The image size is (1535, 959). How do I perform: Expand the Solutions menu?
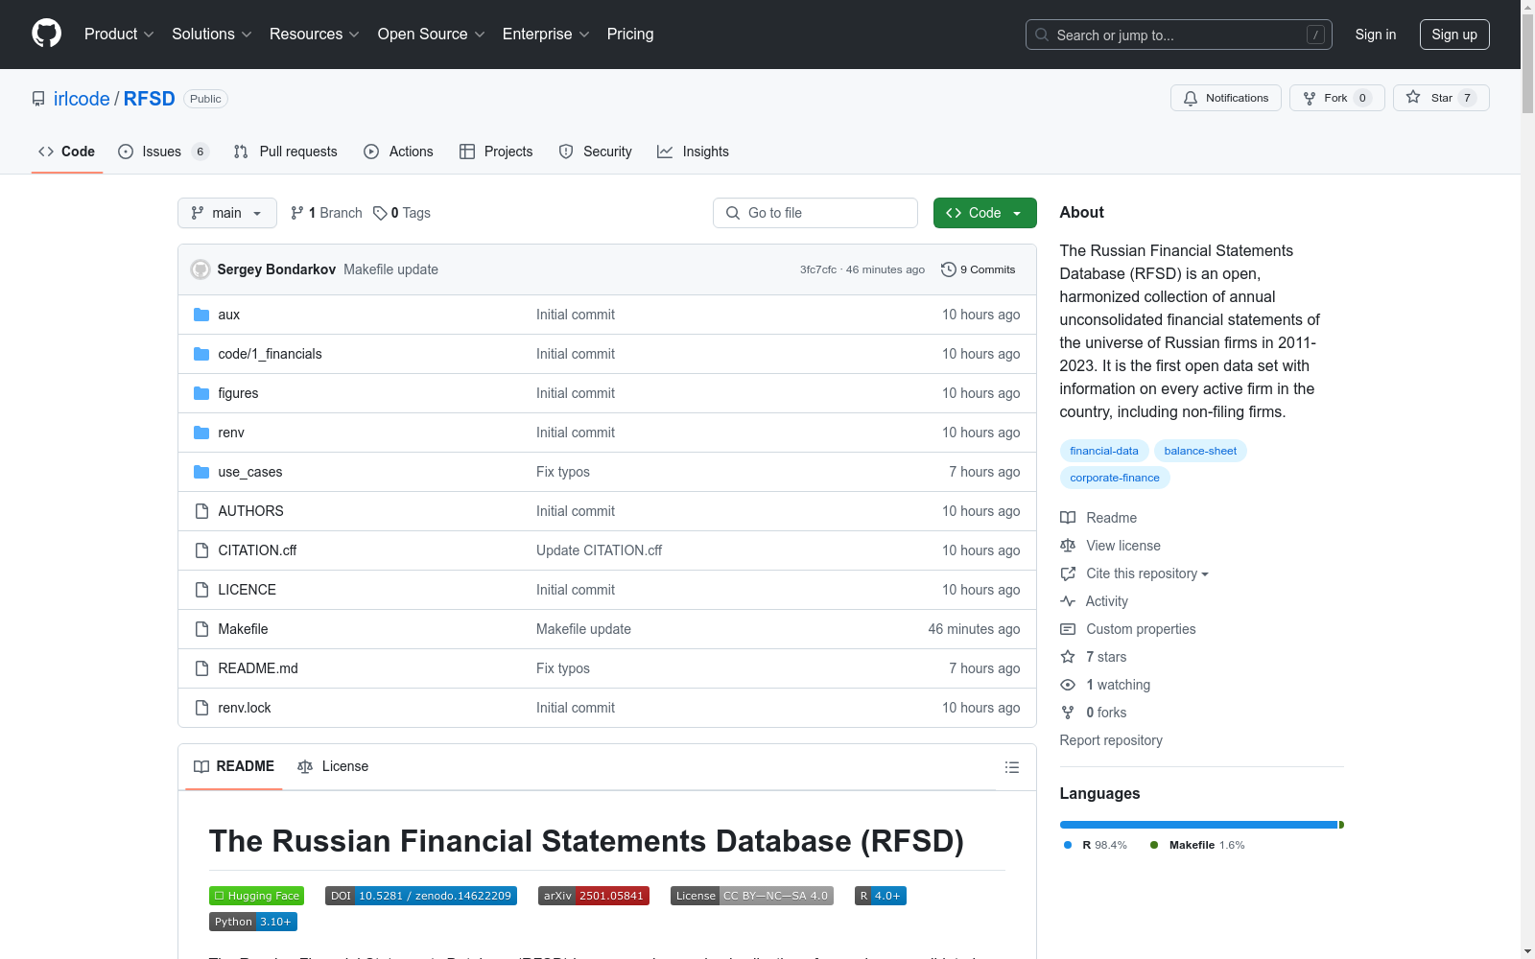click(212, 34)
